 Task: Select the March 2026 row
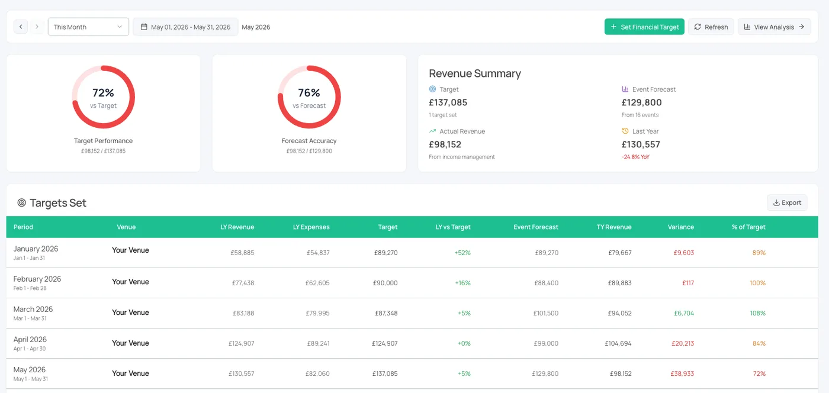click(412, 313)
